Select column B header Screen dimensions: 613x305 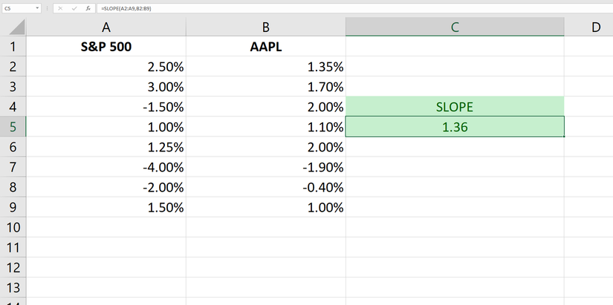pyautogui.click(x=266, y=27)
